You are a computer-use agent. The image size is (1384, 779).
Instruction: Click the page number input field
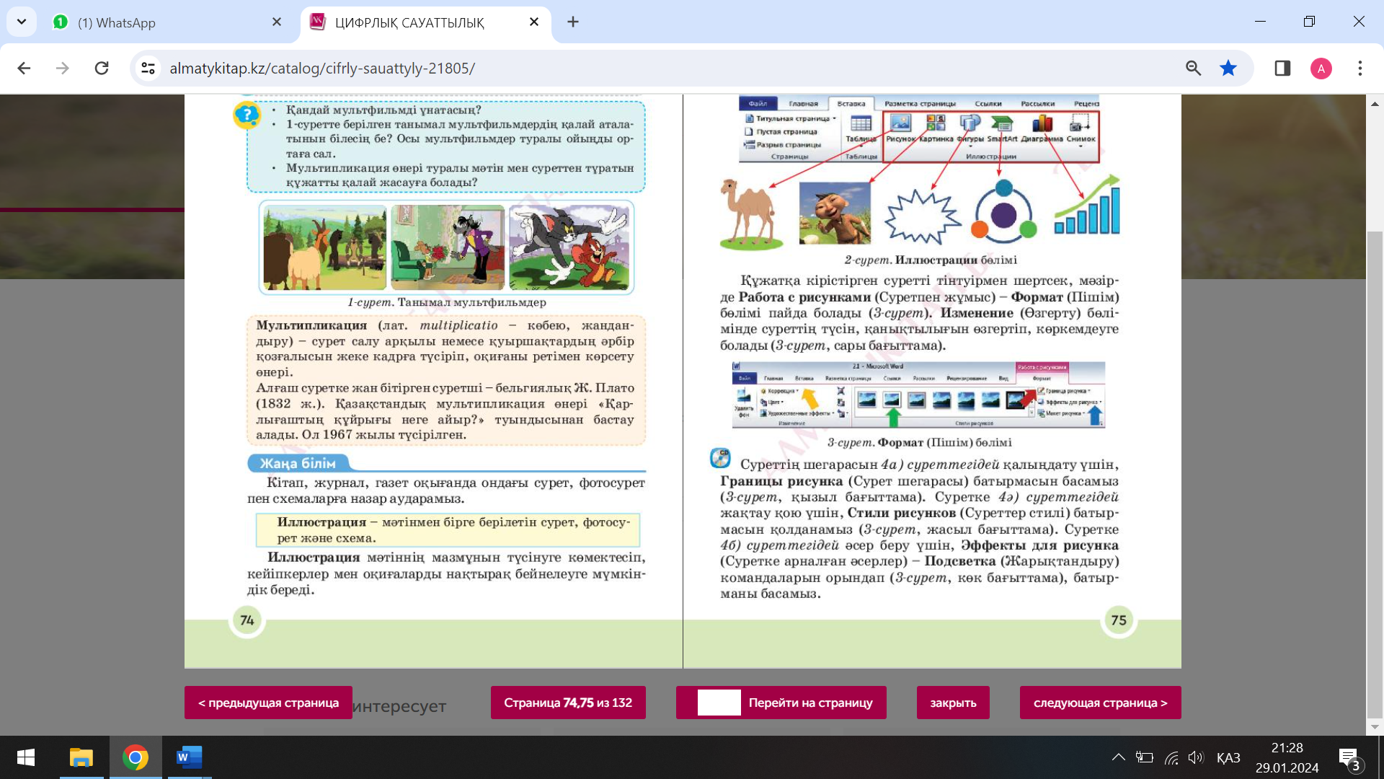point(719,703)
